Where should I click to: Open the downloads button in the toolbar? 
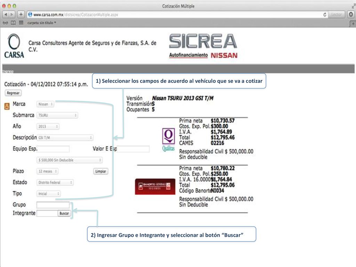pyautogui.click(x=351, y=15)
